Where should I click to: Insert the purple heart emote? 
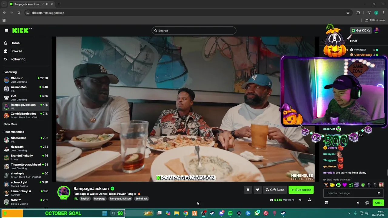[344, 185]
